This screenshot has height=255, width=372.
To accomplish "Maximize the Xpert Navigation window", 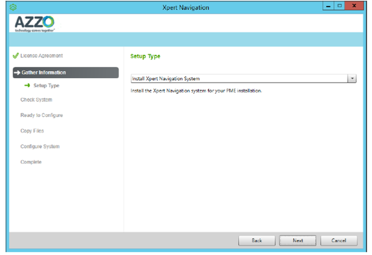I will coord(340,6).
